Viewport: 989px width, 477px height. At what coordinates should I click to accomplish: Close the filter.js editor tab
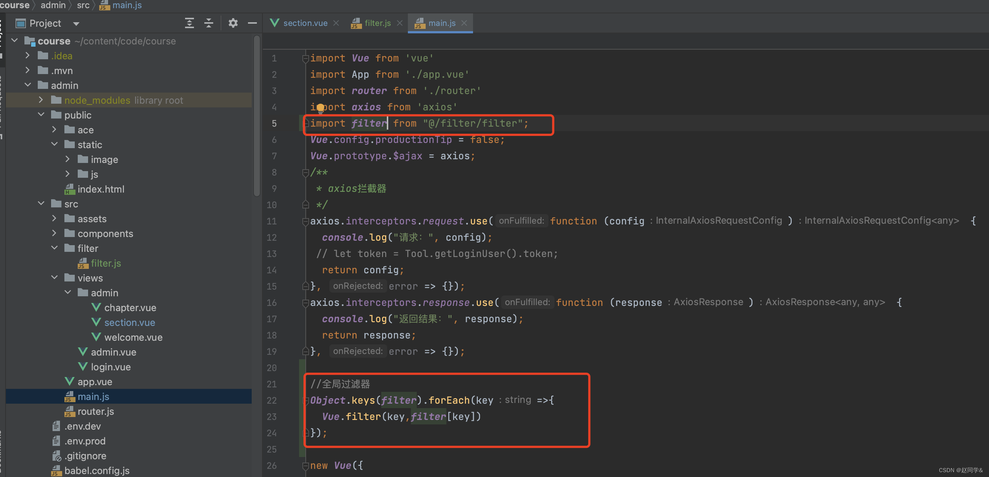400,23
